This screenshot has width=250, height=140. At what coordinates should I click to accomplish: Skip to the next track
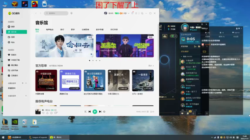click(x=100, y=112)
